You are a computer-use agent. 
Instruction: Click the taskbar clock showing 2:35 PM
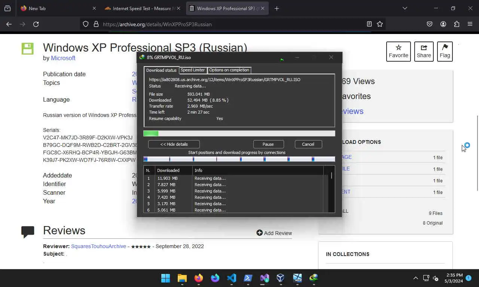point(454,278)
